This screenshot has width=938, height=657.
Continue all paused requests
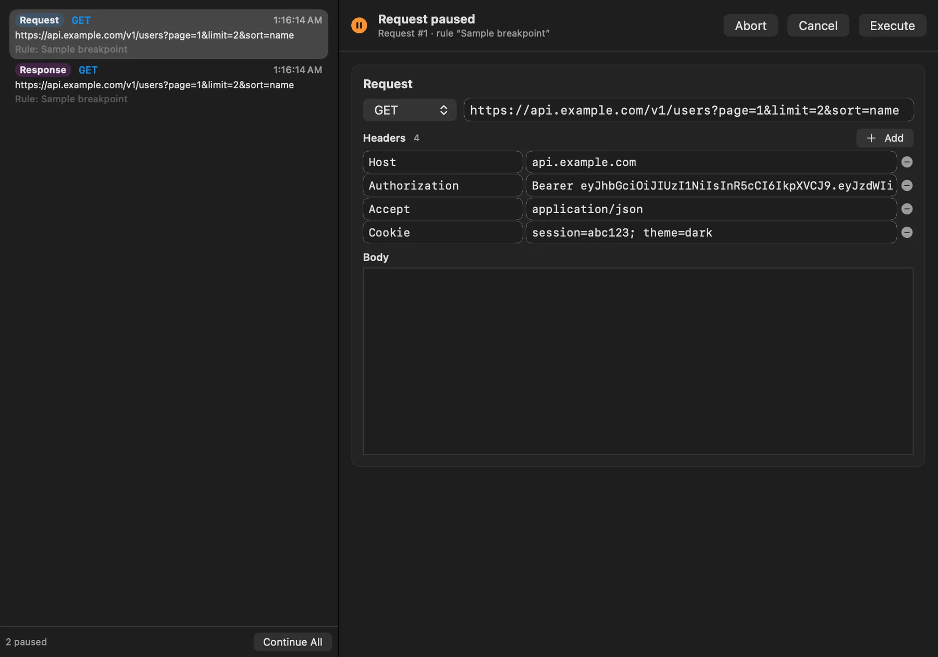click(x=292, y=642)
